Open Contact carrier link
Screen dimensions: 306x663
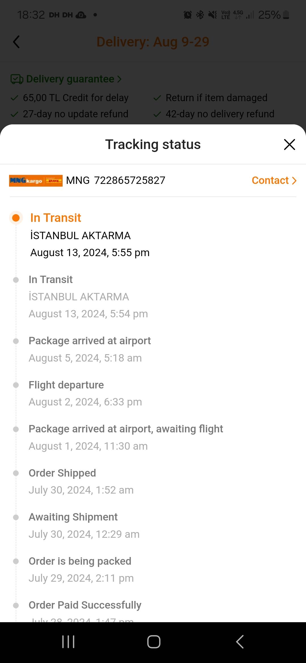coord(270,180)
